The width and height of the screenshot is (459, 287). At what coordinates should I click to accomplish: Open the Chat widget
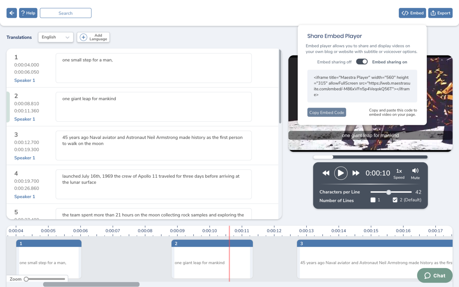435,276
